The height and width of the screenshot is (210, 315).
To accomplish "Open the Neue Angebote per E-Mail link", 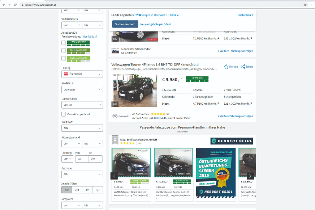I will click(156, 24).
